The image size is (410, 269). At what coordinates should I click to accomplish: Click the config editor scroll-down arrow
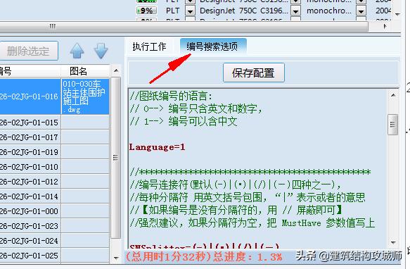tap(393, 242)
